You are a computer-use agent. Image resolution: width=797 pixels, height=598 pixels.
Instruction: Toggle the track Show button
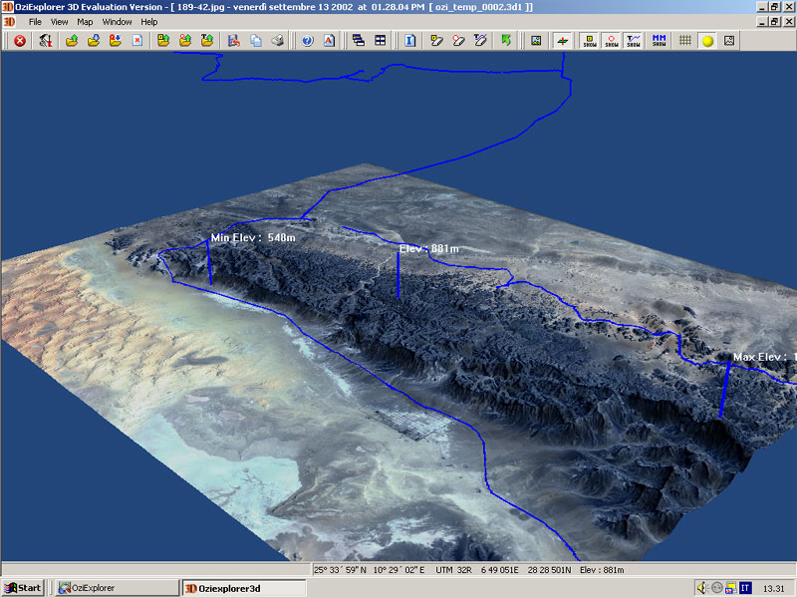point(634,41)
